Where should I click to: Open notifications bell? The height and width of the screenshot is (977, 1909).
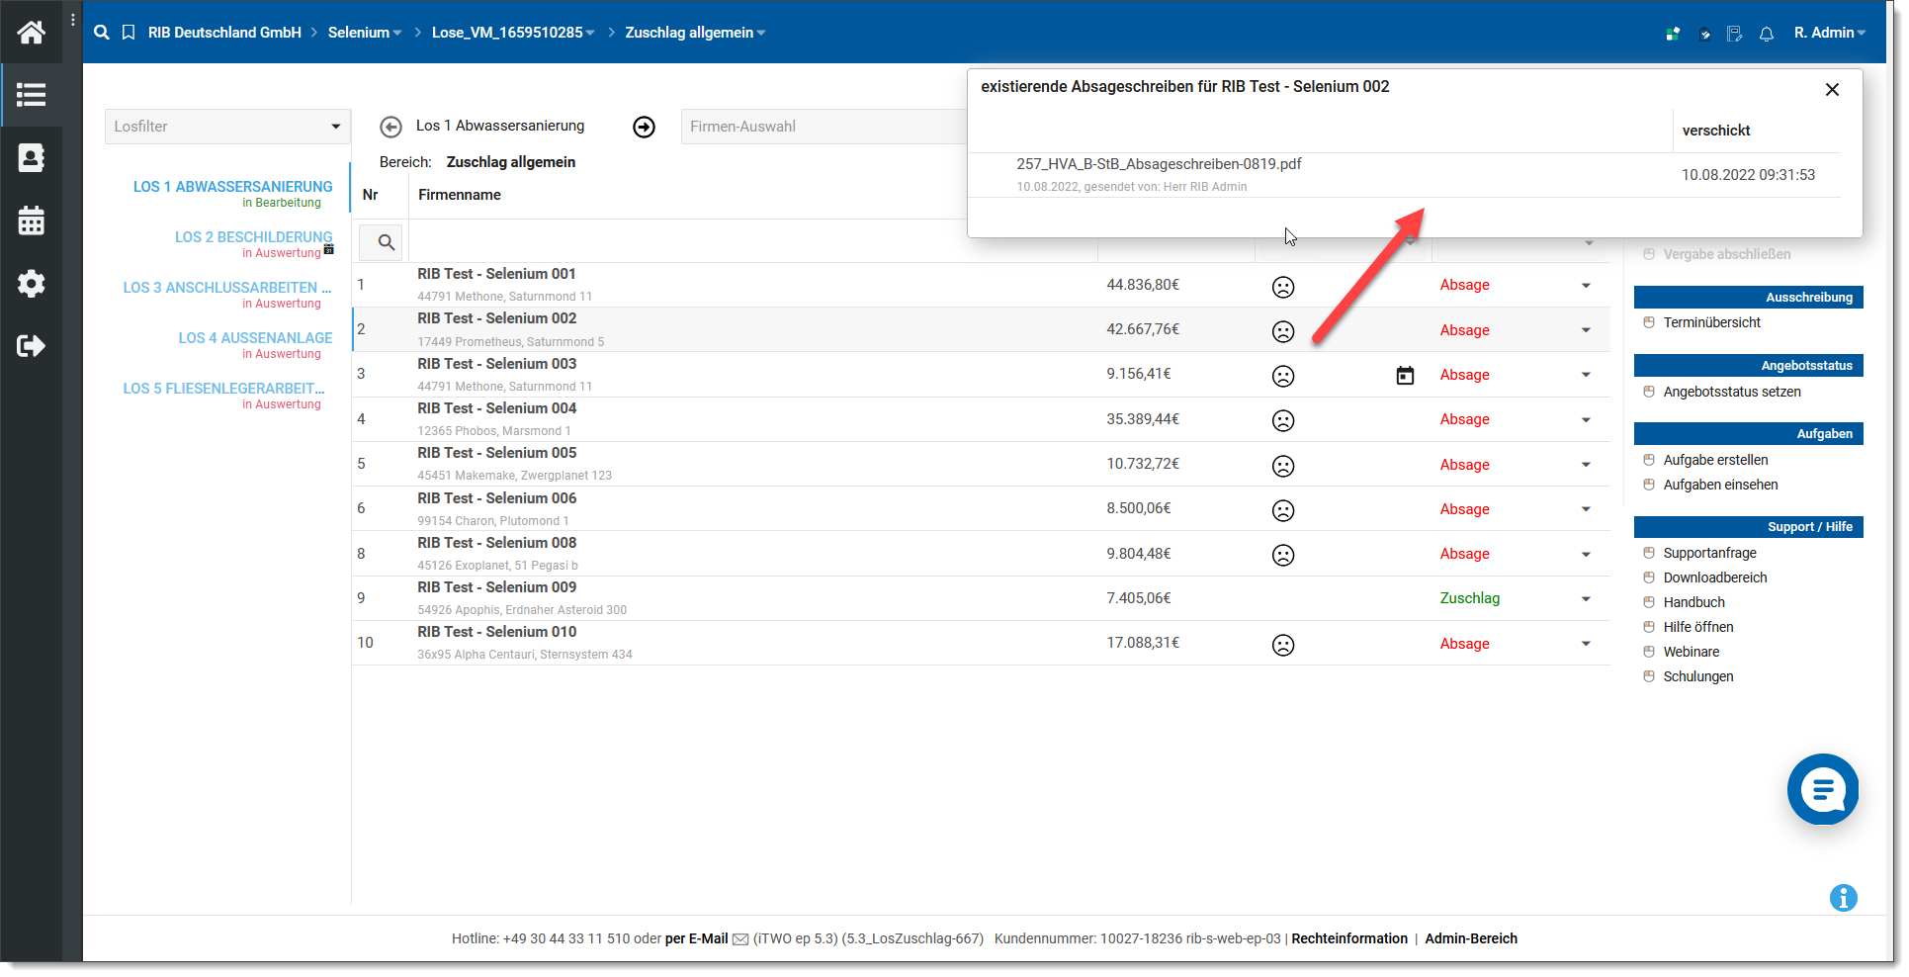1767,34
